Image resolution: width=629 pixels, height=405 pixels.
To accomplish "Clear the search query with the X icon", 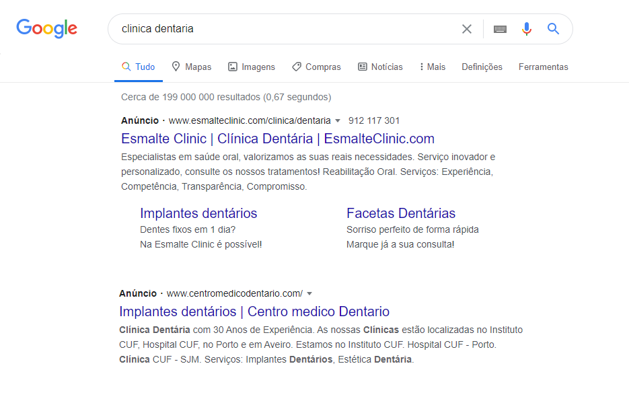I will point(467,28).
